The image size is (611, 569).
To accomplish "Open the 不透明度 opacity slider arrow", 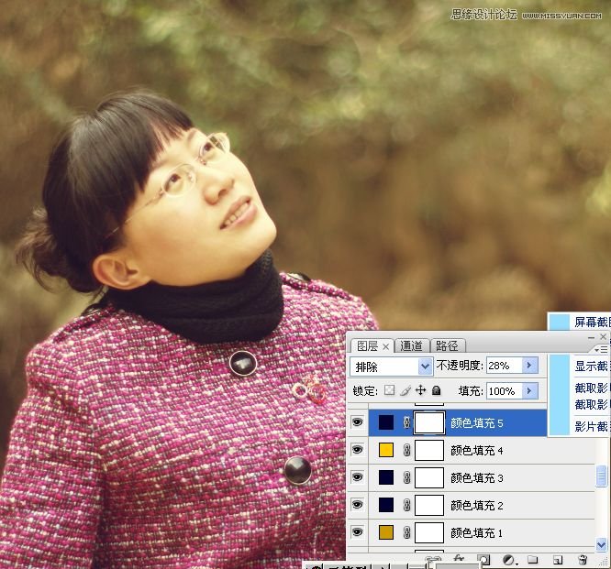I will pyautogui.click(x=529, y=366).
